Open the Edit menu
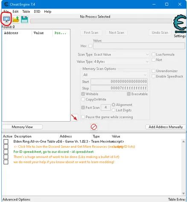The height and width of the screenshot is (202, 187). (15, 12)
